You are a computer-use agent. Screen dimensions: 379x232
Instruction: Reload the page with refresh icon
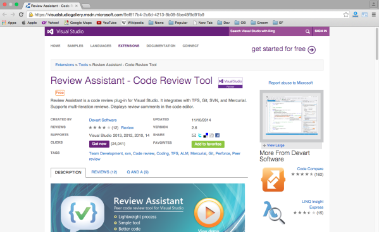[21, 14]
